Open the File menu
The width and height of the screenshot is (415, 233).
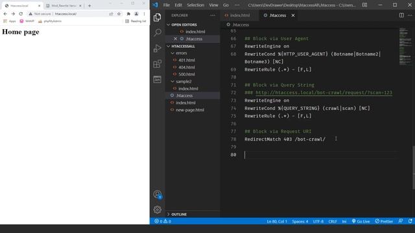point(167,5)
